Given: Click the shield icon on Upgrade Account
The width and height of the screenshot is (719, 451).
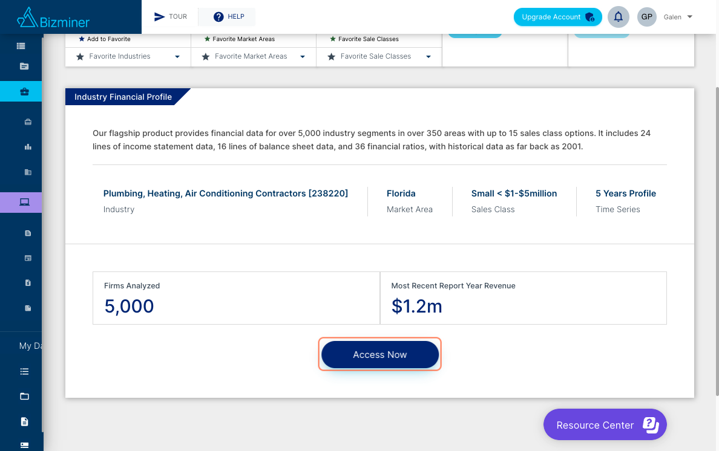Looking at the screenshot, I should pos(589,18).
